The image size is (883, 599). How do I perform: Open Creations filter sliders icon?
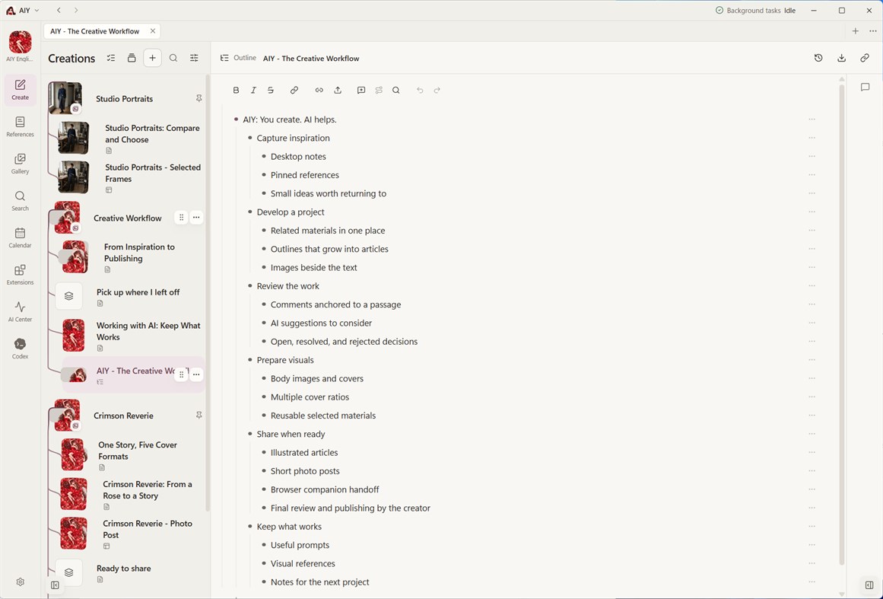click(194, 58)
